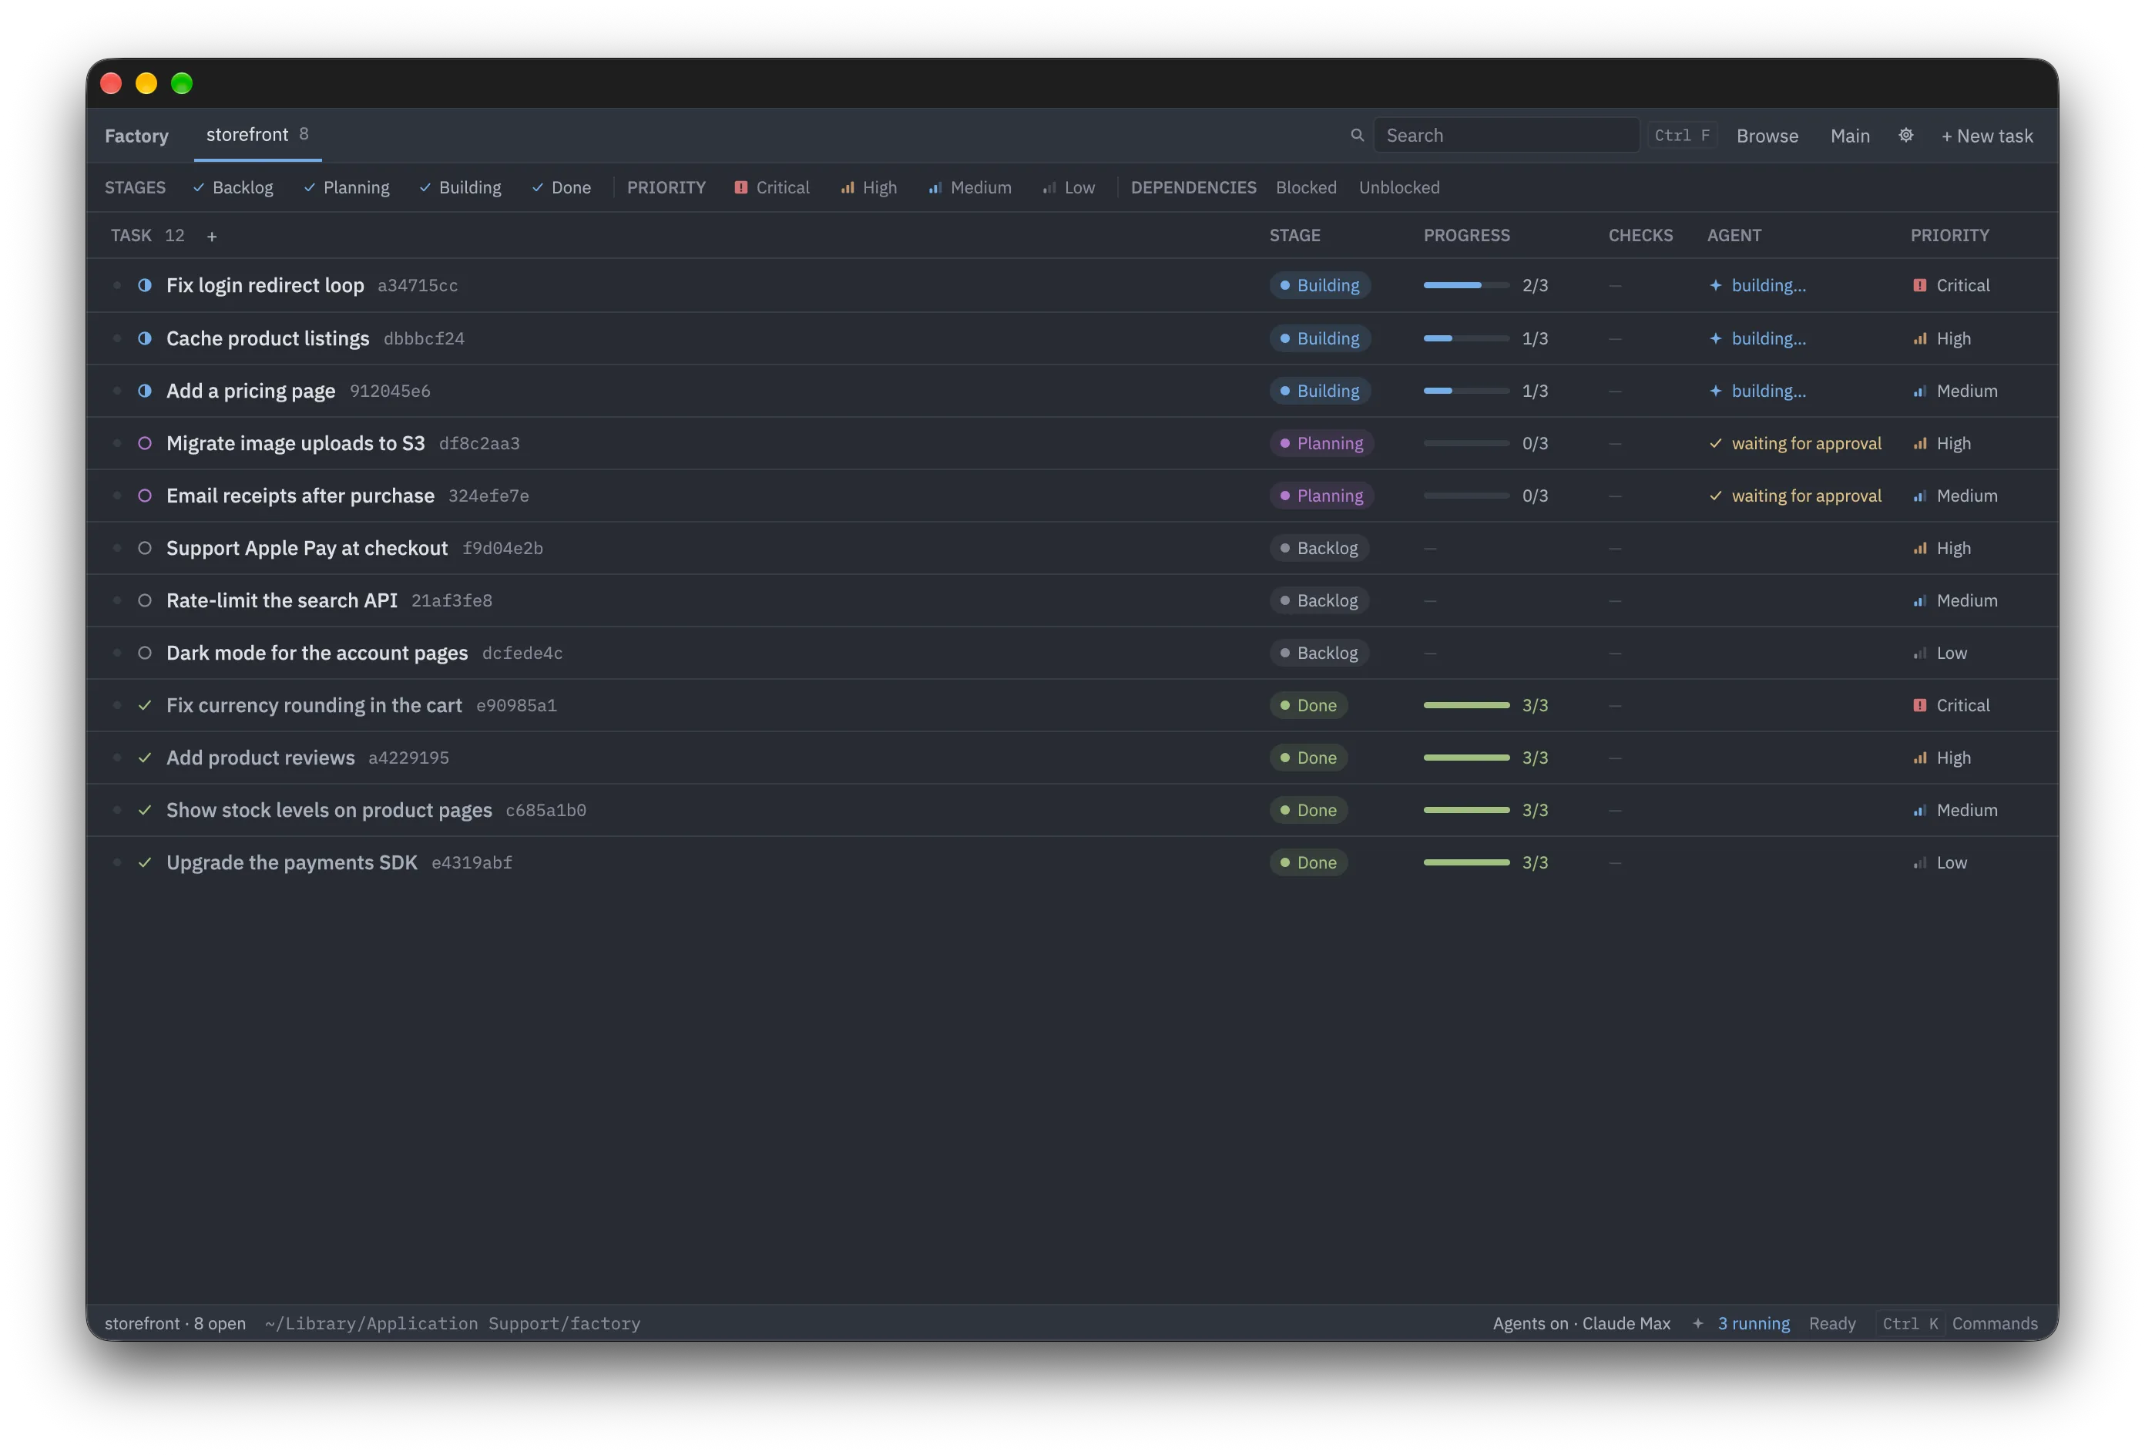2145x1455 pixels.
Task: Toggle the Done stage filter
Action: (561, 187)
